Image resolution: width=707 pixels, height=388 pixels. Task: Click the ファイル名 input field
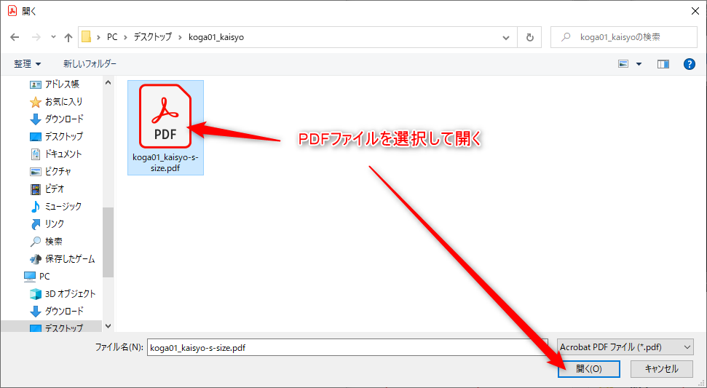[x=347, y=347]
